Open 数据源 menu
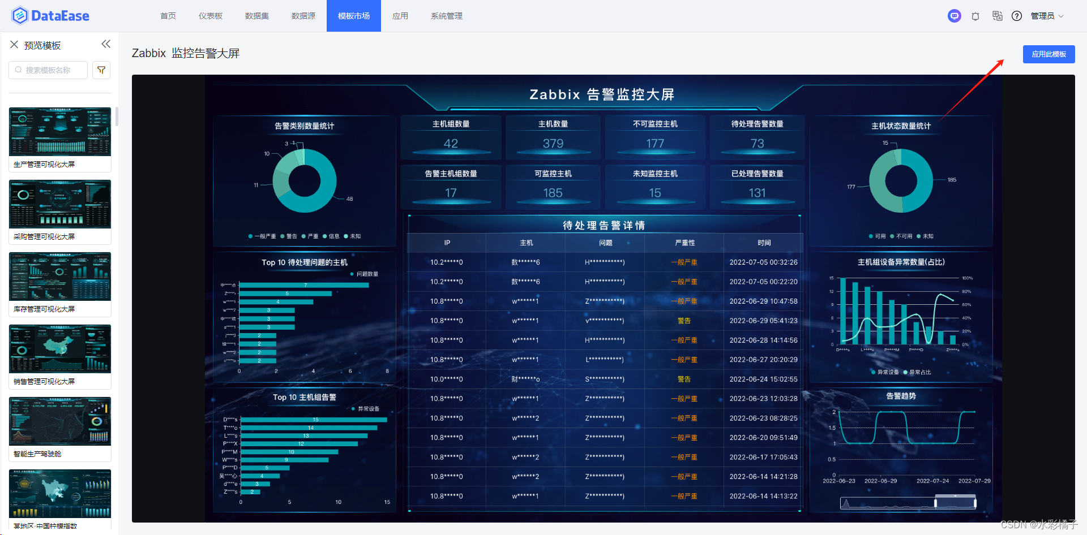The height and width of the screenshot is (535, 1087). point(303,16)
